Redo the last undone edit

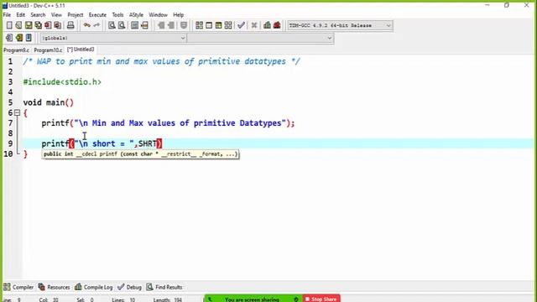tap(96, 25)
